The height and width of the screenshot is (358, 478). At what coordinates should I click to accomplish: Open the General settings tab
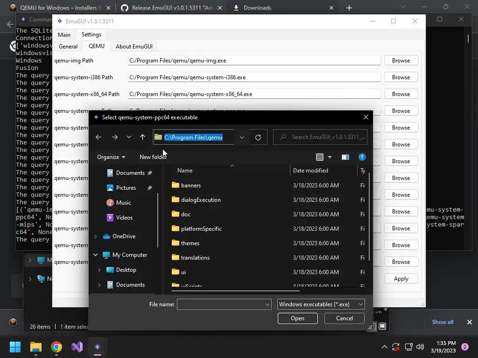pyautogui.click(x=68, y=46)
